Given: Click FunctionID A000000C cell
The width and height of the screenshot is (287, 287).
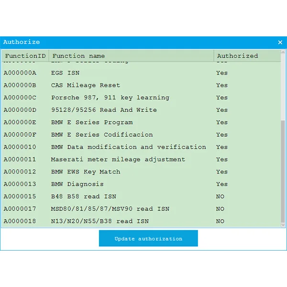Looking at the screenshot, I should 20,98.
